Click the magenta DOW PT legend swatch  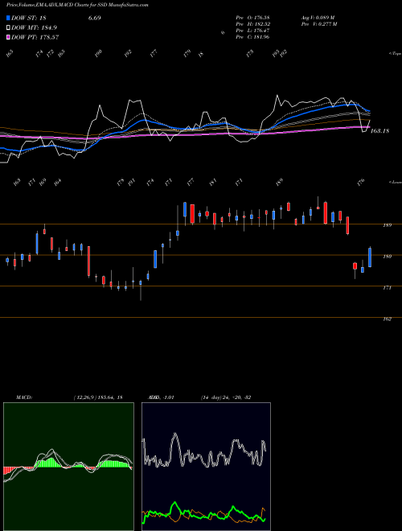pyautogui.click(x=9, y=37)
